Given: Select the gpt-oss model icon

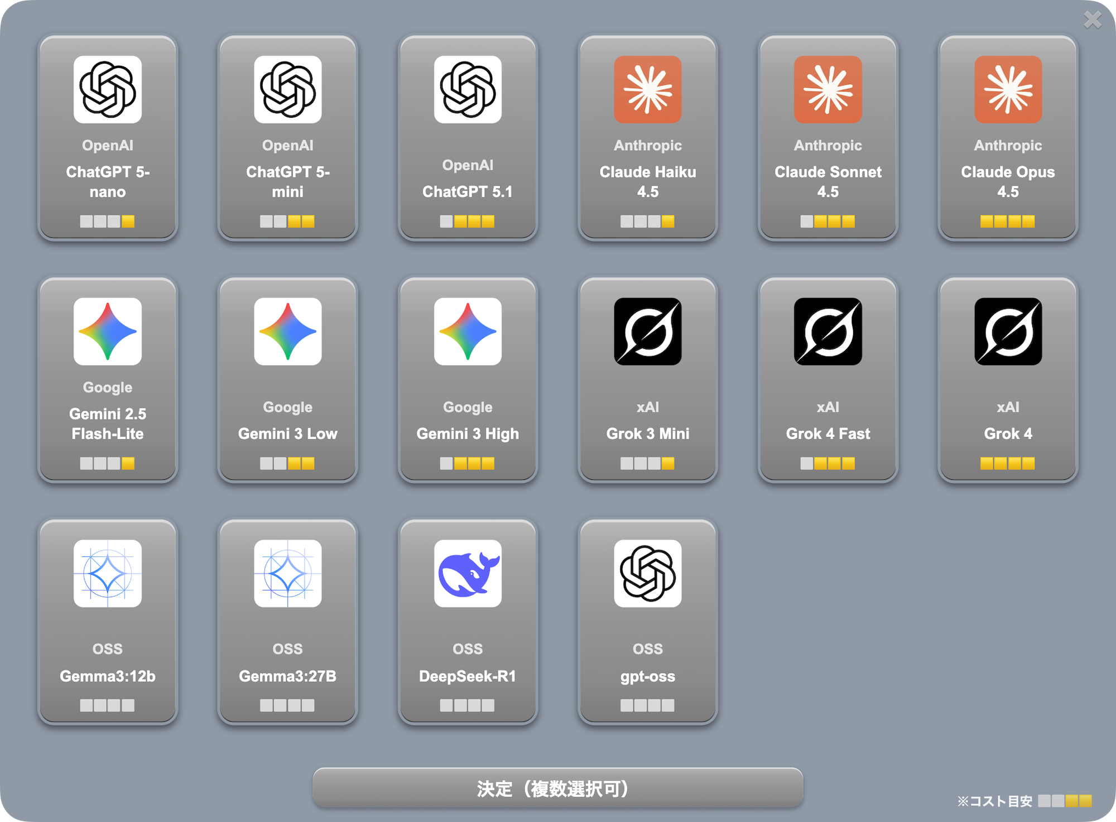Looking at the screenshot, I should [647, 574].
